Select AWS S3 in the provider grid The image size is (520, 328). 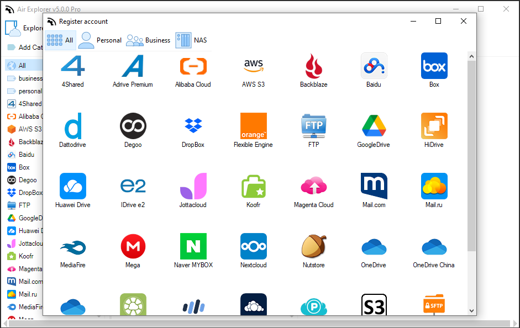tap(253, 66)
